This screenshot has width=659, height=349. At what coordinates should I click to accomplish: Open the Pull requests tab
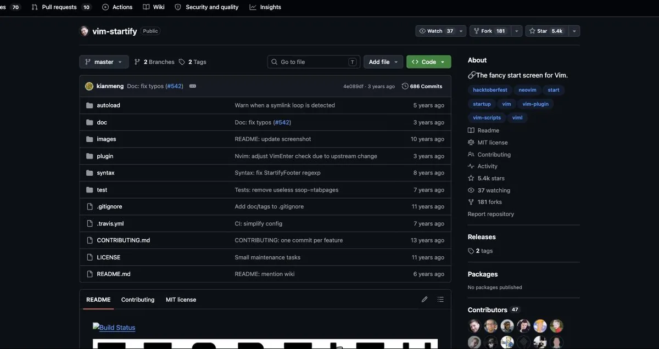(x=61, y=7)
